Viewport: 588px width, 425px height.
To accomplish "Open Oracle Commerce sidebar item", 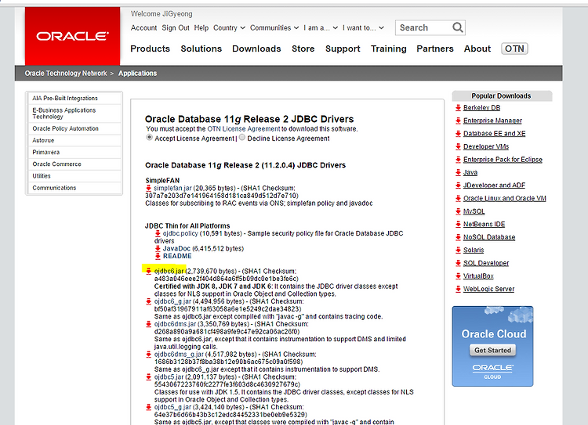I will [x=74, y=164].
